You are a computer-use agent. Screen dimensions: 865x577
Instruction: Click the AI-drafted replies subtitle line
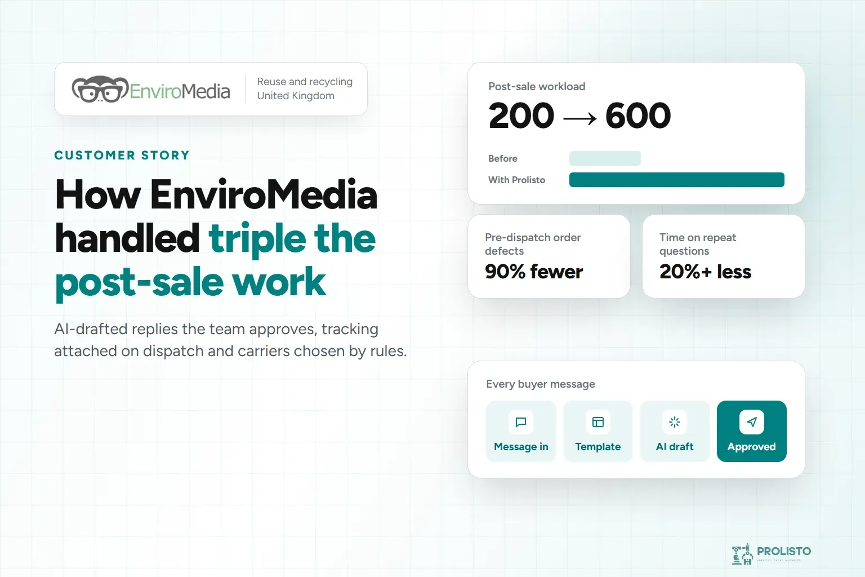(216, 329)
